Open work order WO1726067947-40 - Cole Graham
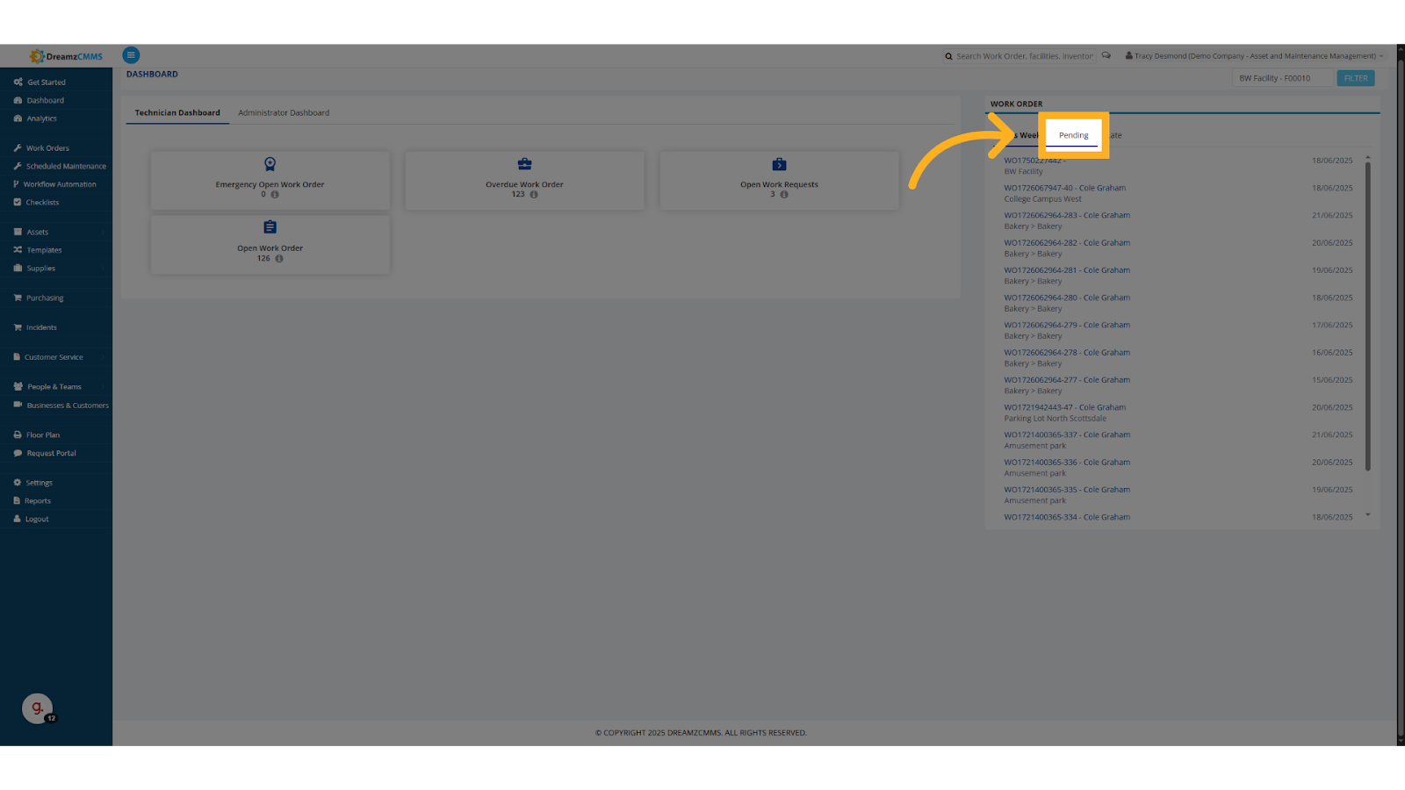Screen dimensions: 1405x790 (x=1064, y=188)
